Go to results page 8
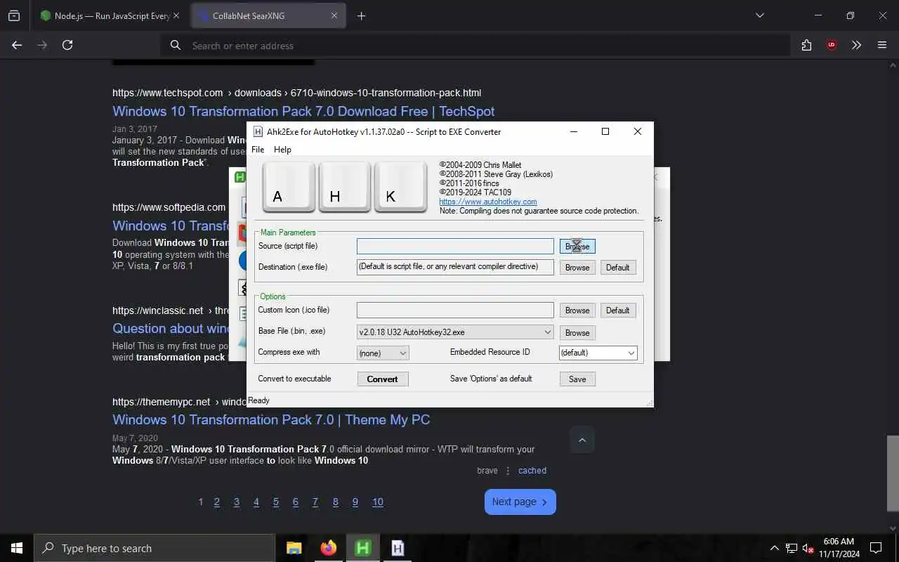The height and width of the screenshot is (562, 899). (336, 502)
